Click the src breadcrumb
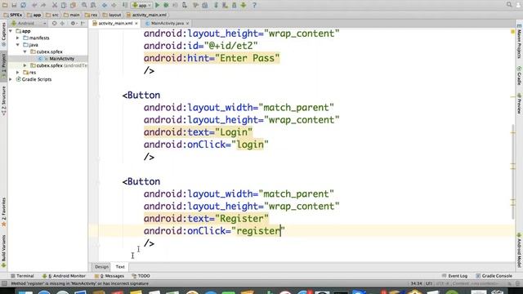523x294 pixels. [52, 15]
